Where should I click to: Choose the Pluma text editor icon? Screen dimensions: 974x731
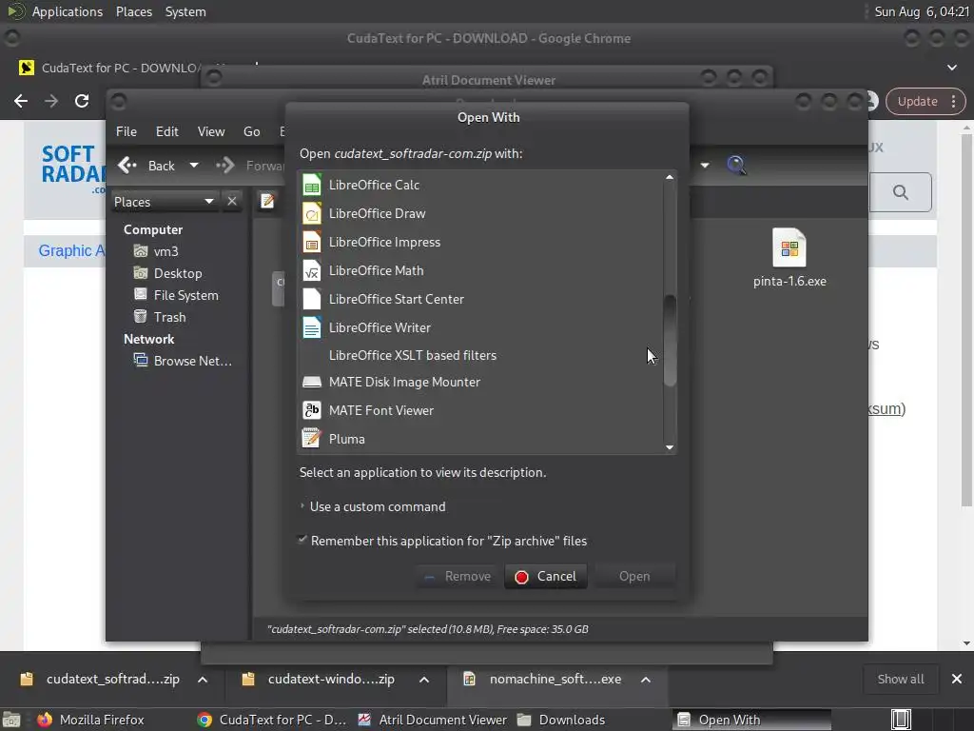pos(312,439)
